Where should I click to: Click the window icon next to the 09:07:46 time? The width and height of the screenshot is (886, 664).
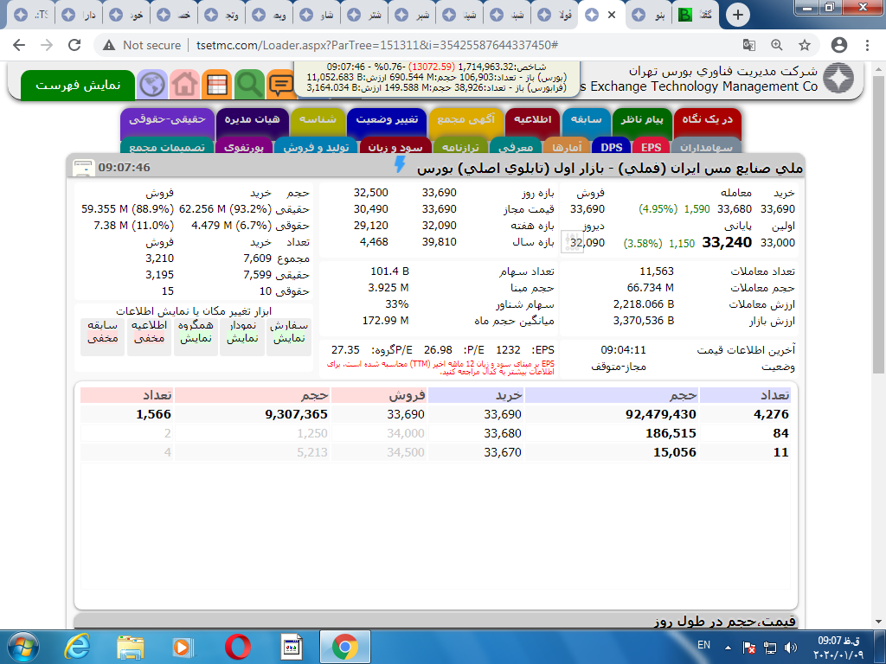(x=83, y=168)
